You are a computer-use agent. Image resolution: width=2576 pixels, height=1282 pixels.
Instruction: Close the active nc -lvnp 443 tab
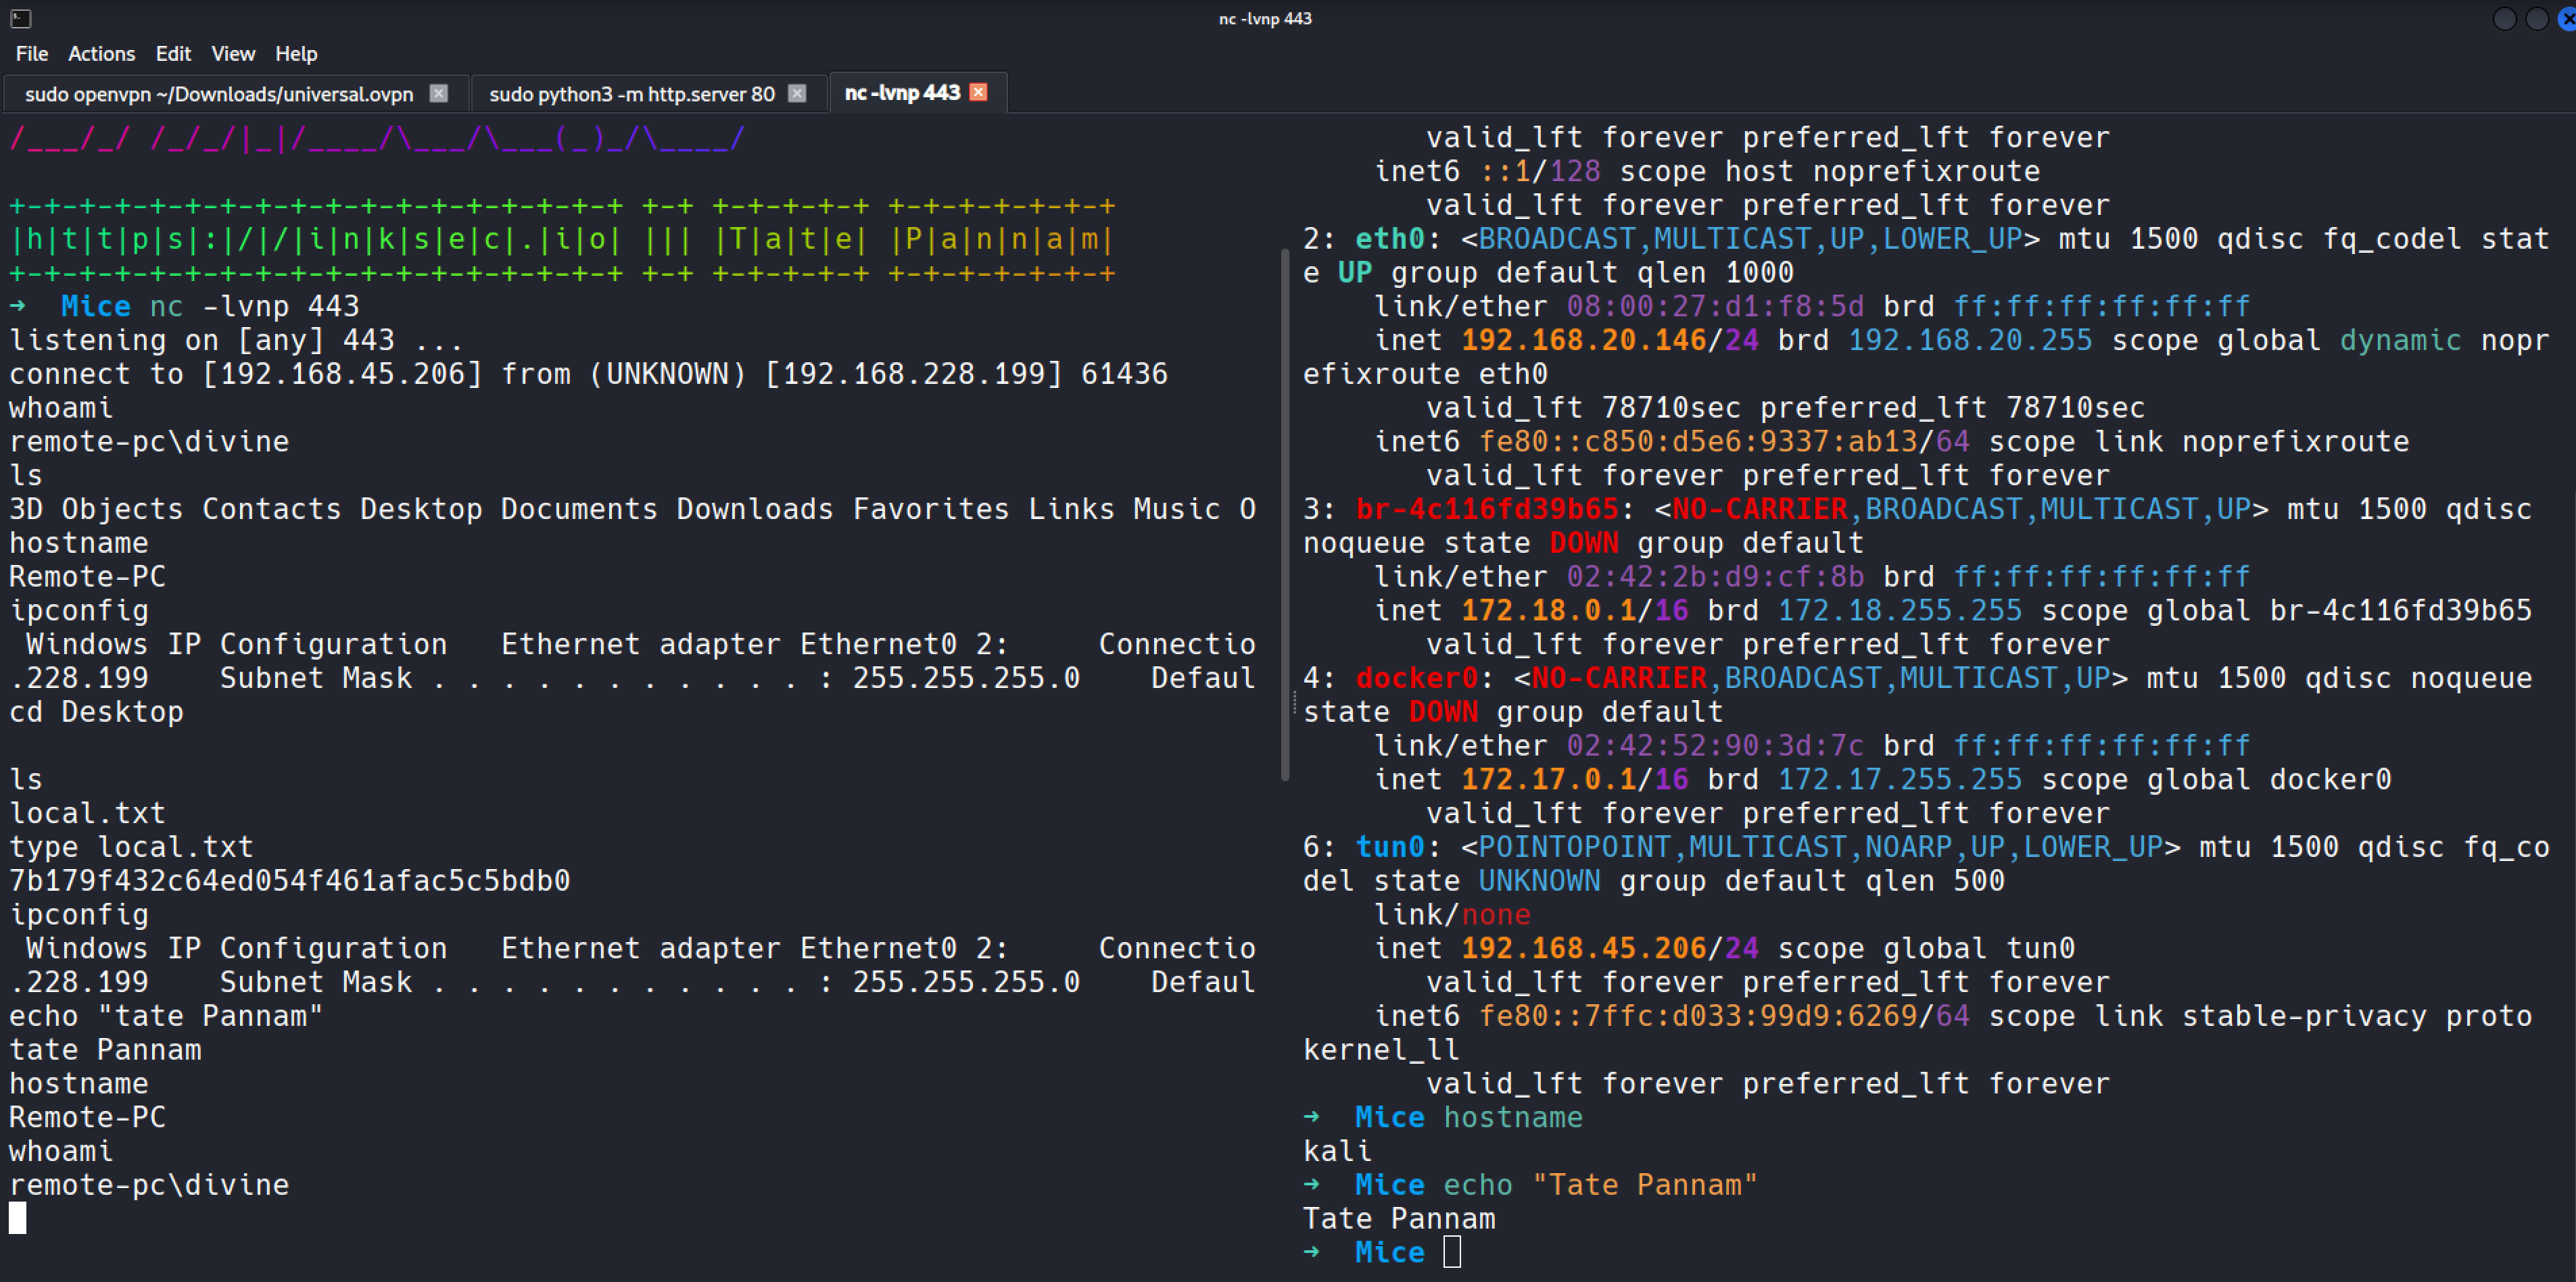click(979, 92)
